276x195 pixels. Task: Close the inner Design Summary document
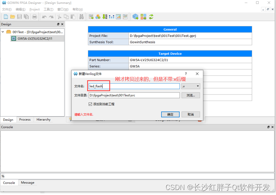coord(273,9)
